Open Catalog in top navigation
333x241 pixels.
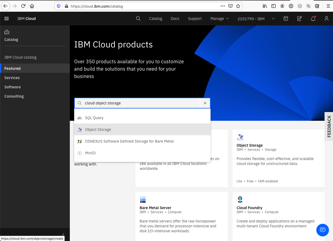point(156,19)
